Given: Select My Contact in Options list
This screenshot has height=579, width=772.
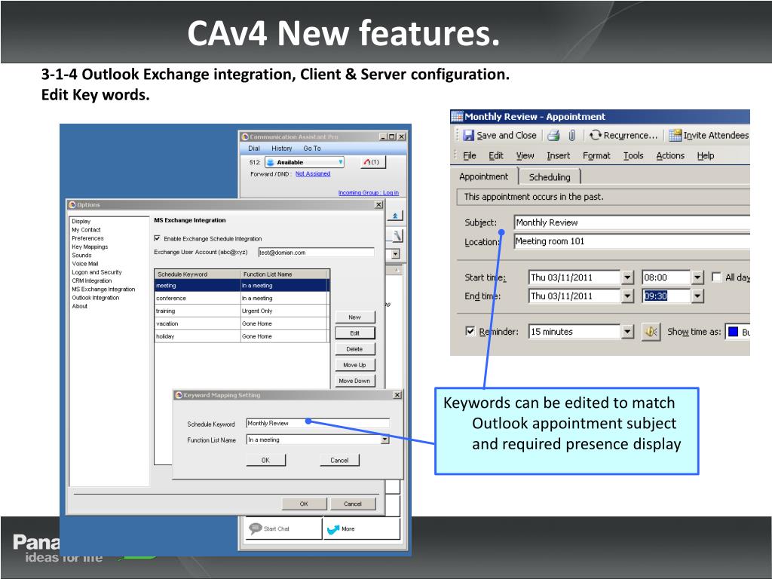Looking at the screenshot, I should [x=86, y=229].
